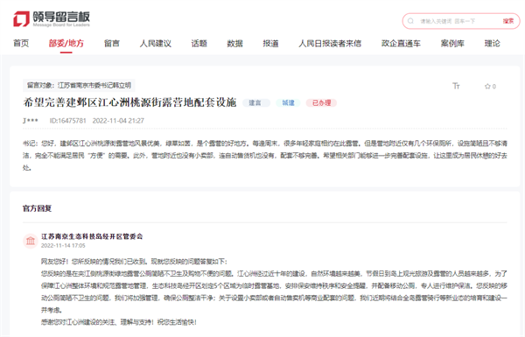Image resolution: width=525 pixels, height=337 pixels.
Task: Click the 城建 tag
Action: 288,102
